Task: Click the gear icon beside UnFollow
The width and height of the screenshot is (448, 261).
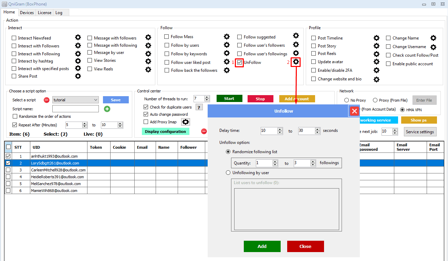Action: (296, 62)
